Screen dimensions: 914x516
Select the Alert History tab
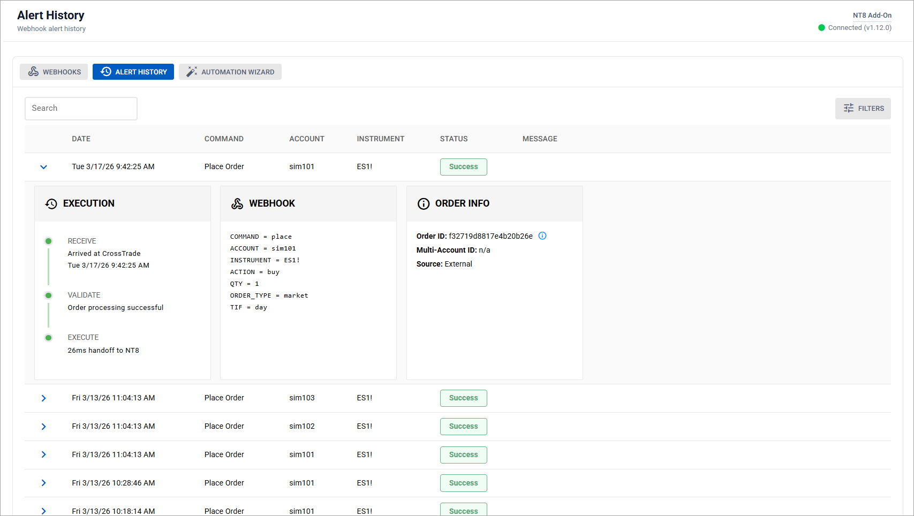[x=133, y=72]
